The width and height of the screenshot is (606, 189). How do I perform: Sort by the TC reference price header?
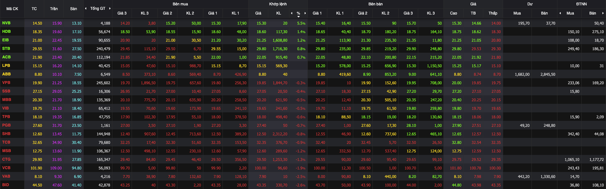tap(34, 9)
